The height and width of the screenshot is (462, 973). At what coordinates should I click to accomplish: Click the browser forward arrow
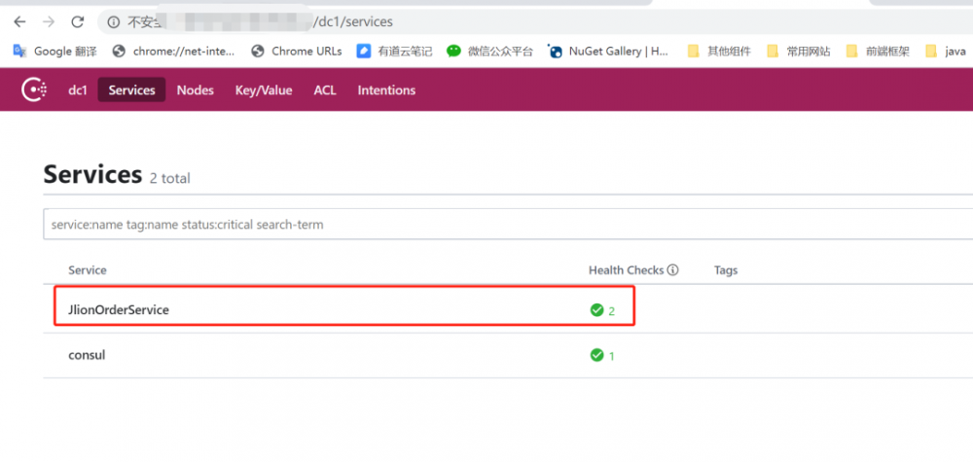[x=48, y=21]
